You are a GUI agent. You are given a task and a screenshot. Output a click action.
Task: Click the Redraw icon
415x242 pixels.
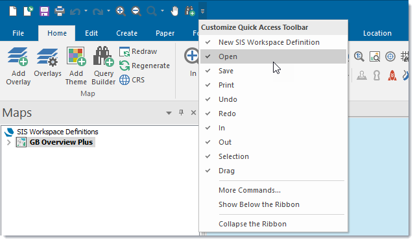[x=124, y=52]
